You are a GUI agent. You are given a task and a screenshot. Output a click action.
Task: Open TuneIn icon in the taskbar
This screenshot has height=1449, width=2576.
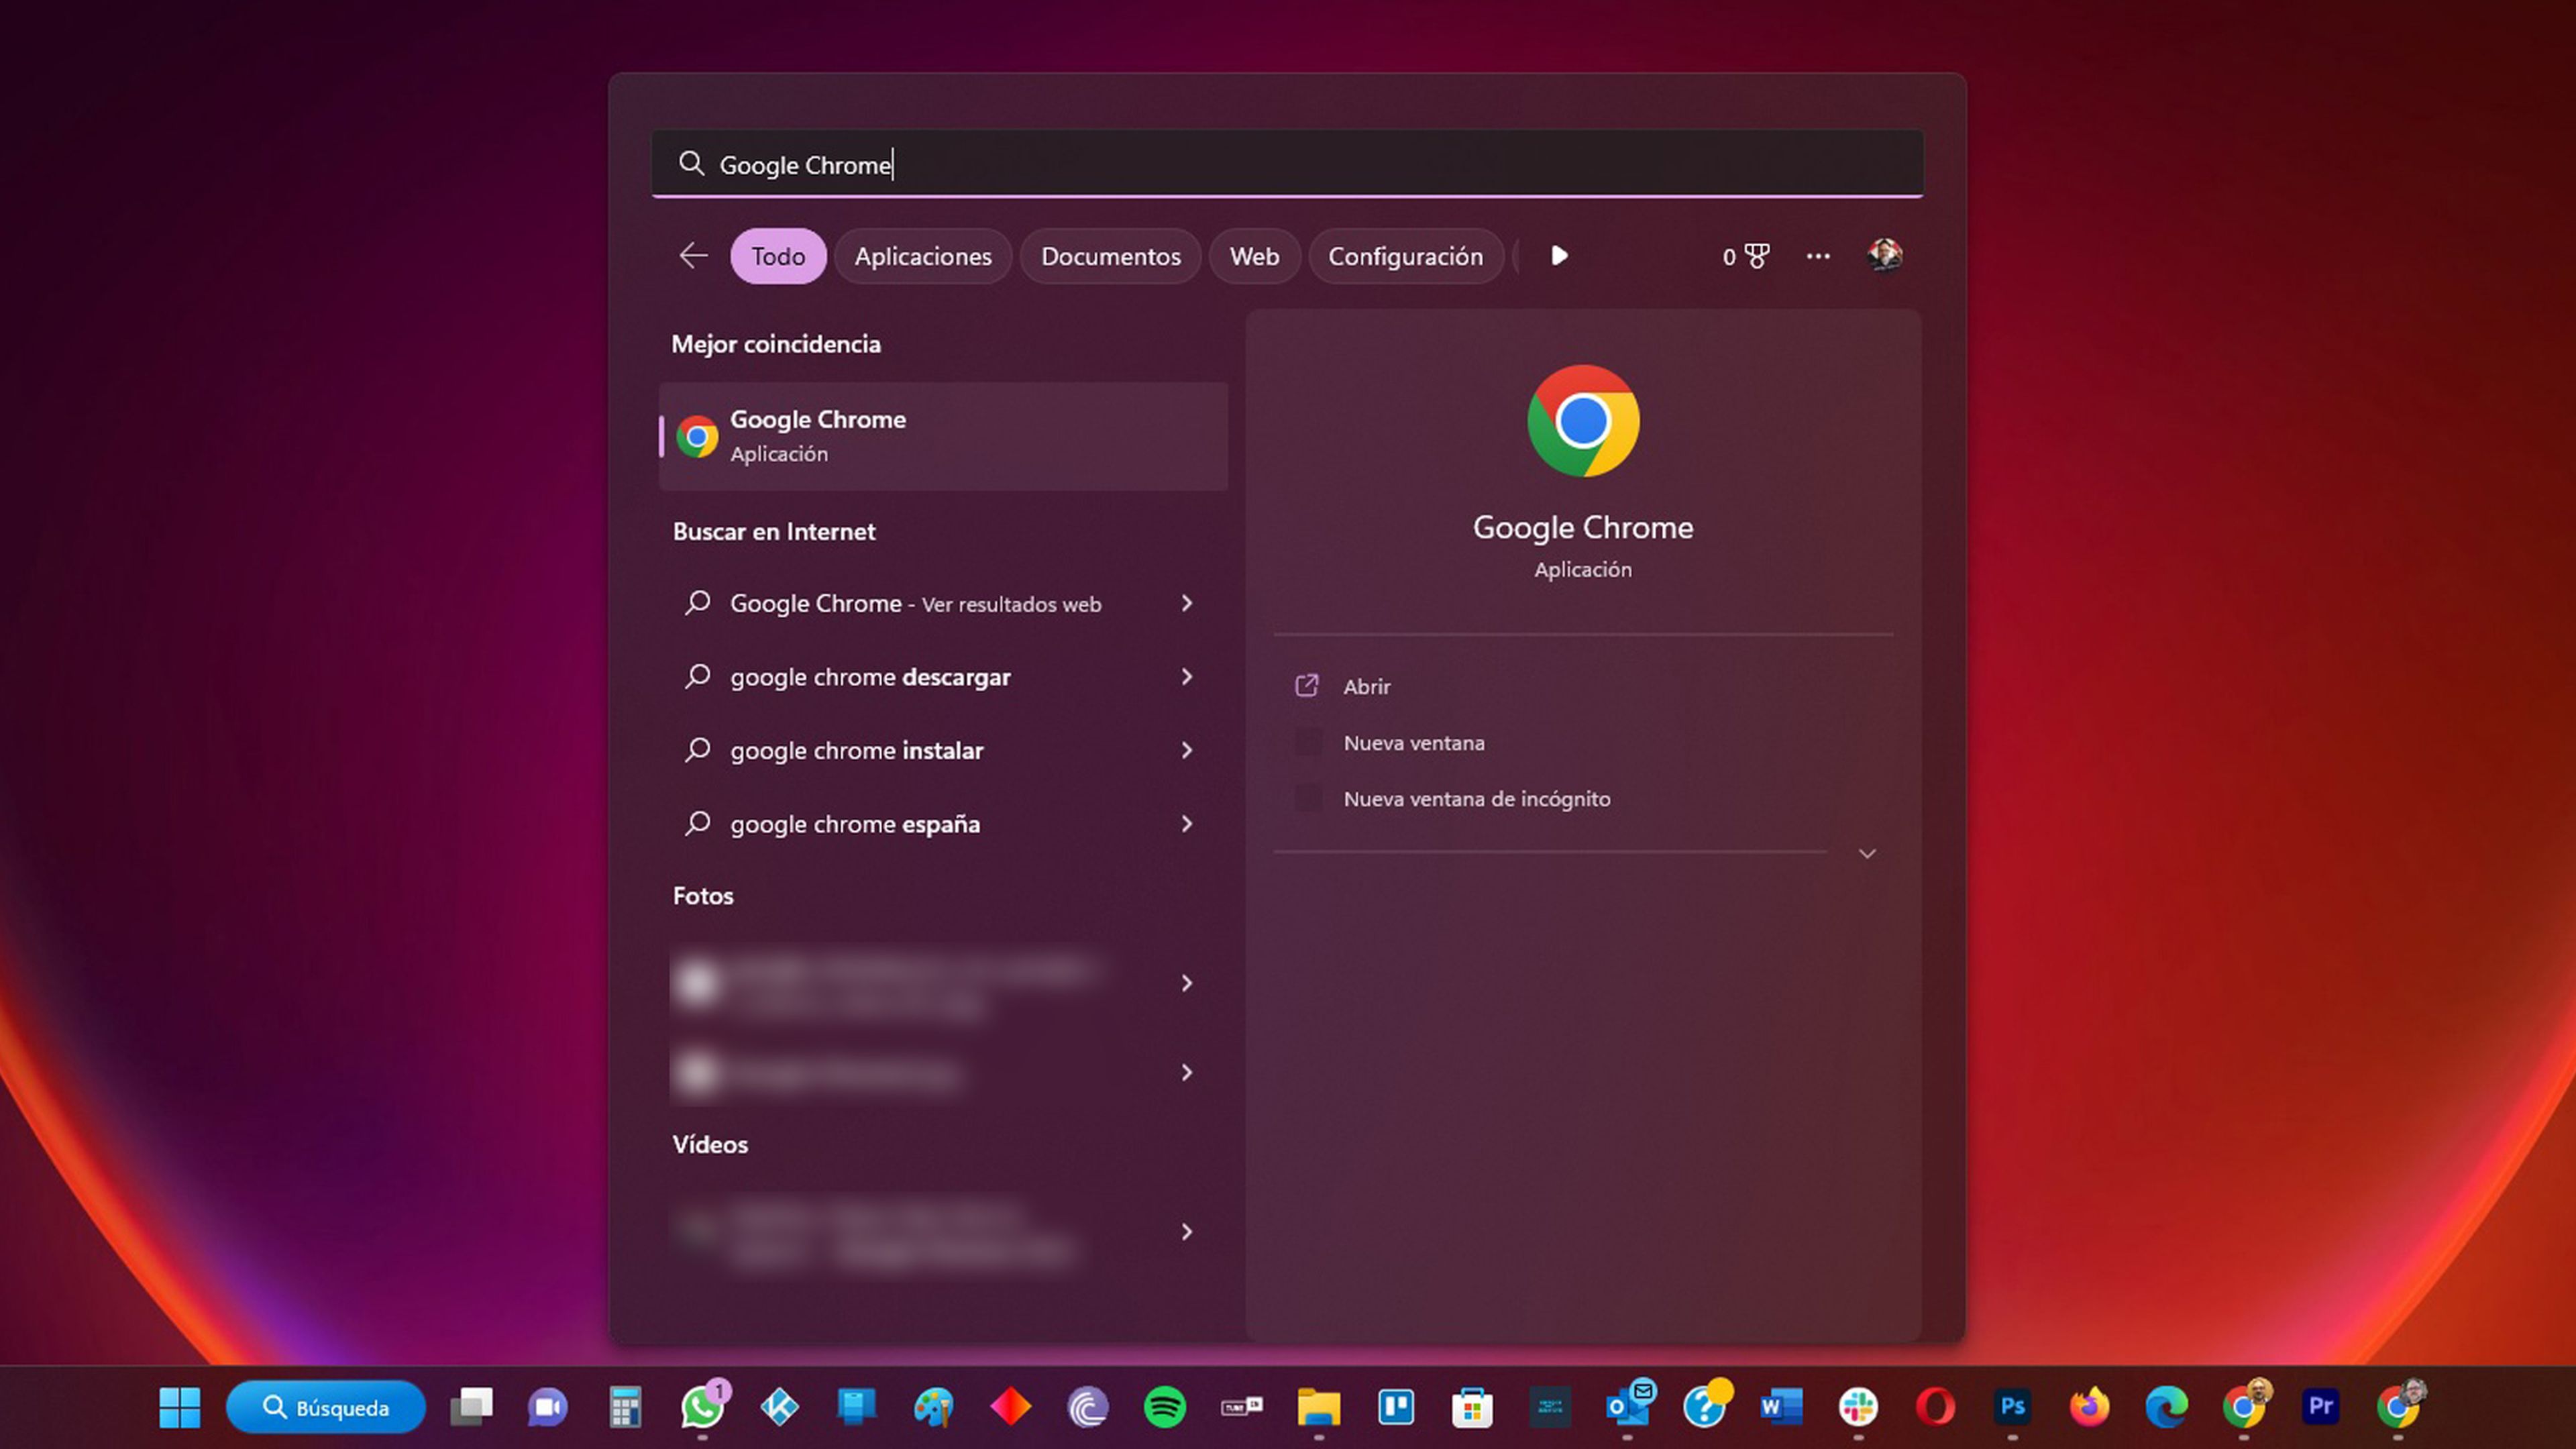(x=1242, y=1407)
